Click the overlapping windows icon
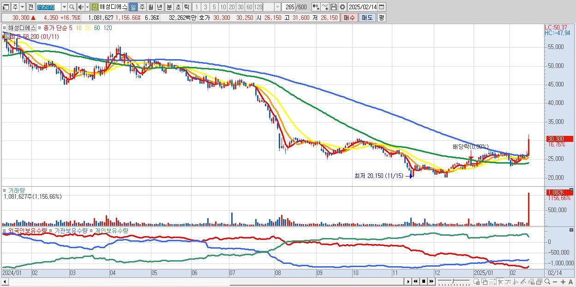The height and width of the screenshot is (287, 576). coord(485,281)
